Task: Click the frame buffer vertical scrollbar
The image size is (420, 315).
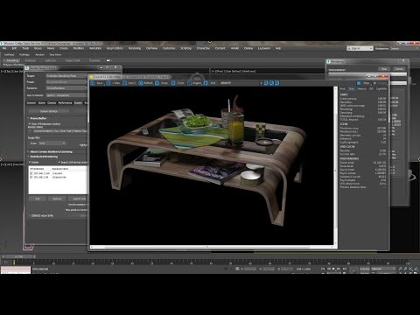Action: coord(335,164)
